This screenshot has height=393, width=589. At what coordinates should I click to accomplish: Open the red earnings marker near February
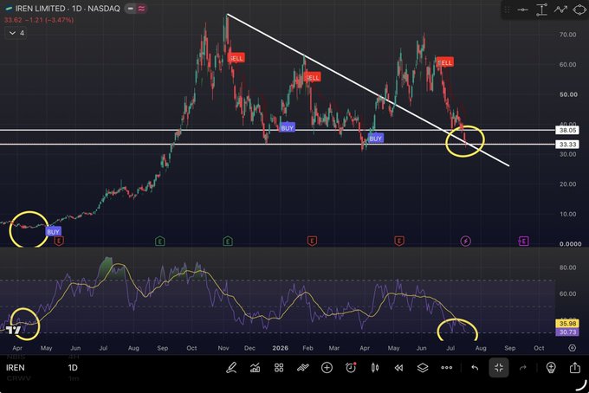[312, 241]
